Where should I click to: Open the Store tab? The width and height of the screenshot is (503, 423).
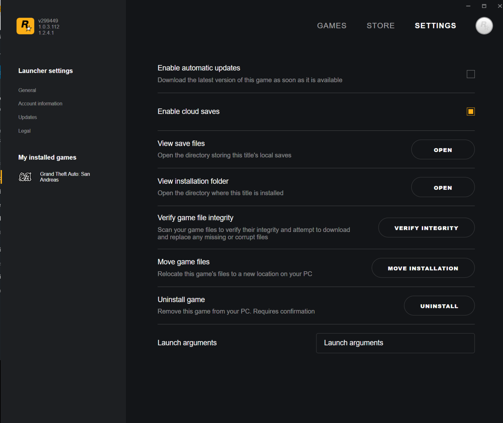pyautogui.click(x=380, y=26)
